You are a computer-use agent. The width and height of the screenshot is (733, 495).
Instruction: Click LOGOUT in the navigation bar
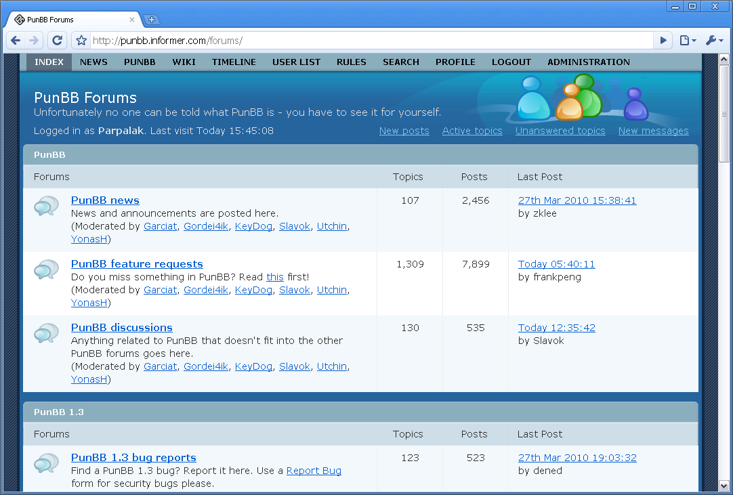[511, 62]
